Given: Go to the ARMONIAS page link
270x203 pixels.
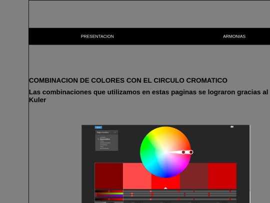Looking at the screenshot, I should [234, 37].
